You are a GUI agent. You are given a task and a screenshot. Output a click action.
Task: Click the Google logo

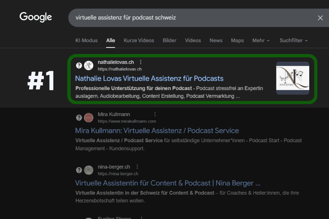(x=36, y=17)
